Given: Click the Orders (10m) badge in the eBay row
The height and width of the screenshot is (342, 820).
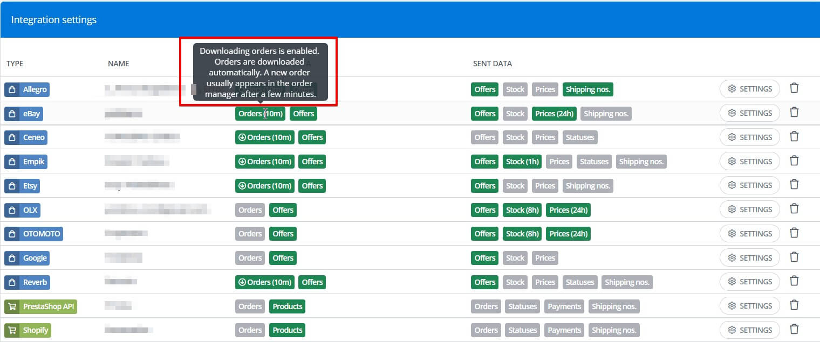Looking at the screenshot, I should 260,114.
